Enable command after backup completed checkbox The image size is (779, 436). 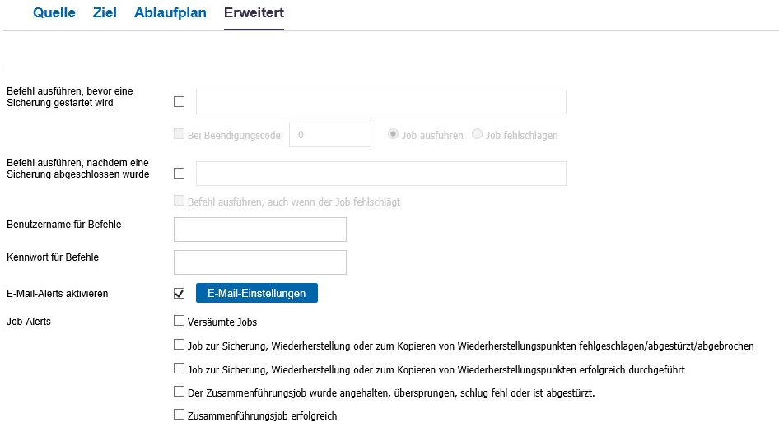(179, 174)
